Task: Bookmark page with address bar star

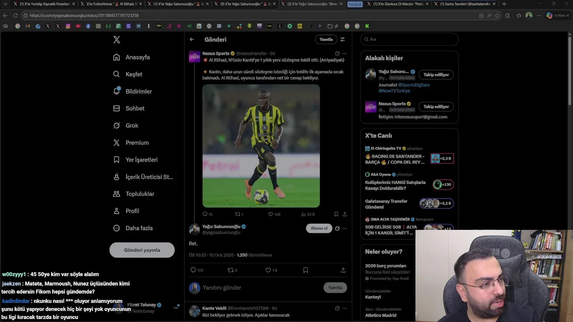Action: point(497,15)
